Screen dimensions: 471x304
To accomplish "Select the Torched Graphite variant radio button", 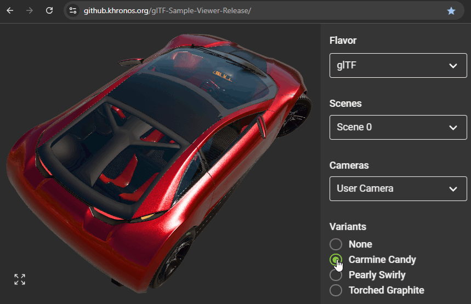I will click(336, 290).
